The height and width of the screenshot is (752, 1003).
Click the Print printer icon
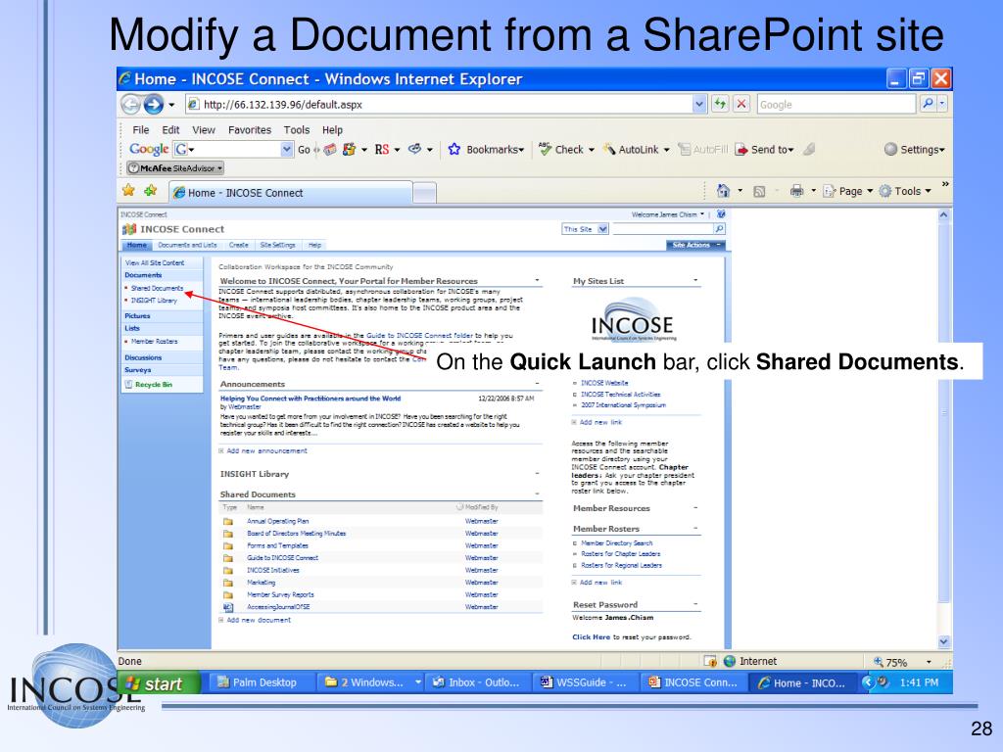coord(796,191)
